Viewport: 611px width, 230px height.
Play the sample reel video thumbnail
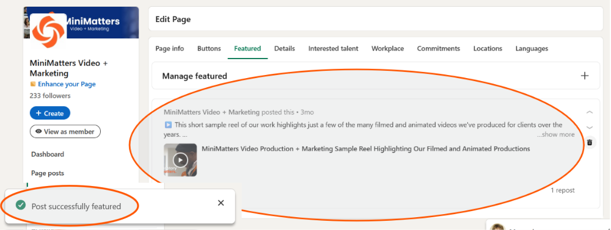180,160
